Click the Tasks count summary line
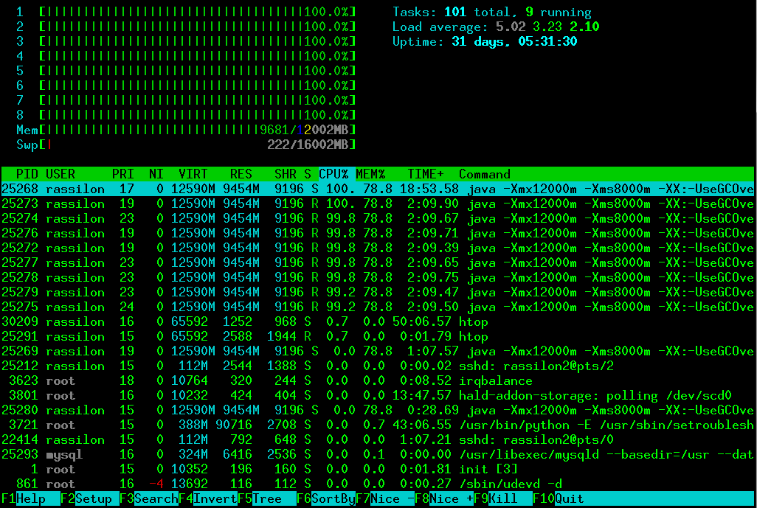This screenshot has height=508, width=757. click(x=492, y=12)
